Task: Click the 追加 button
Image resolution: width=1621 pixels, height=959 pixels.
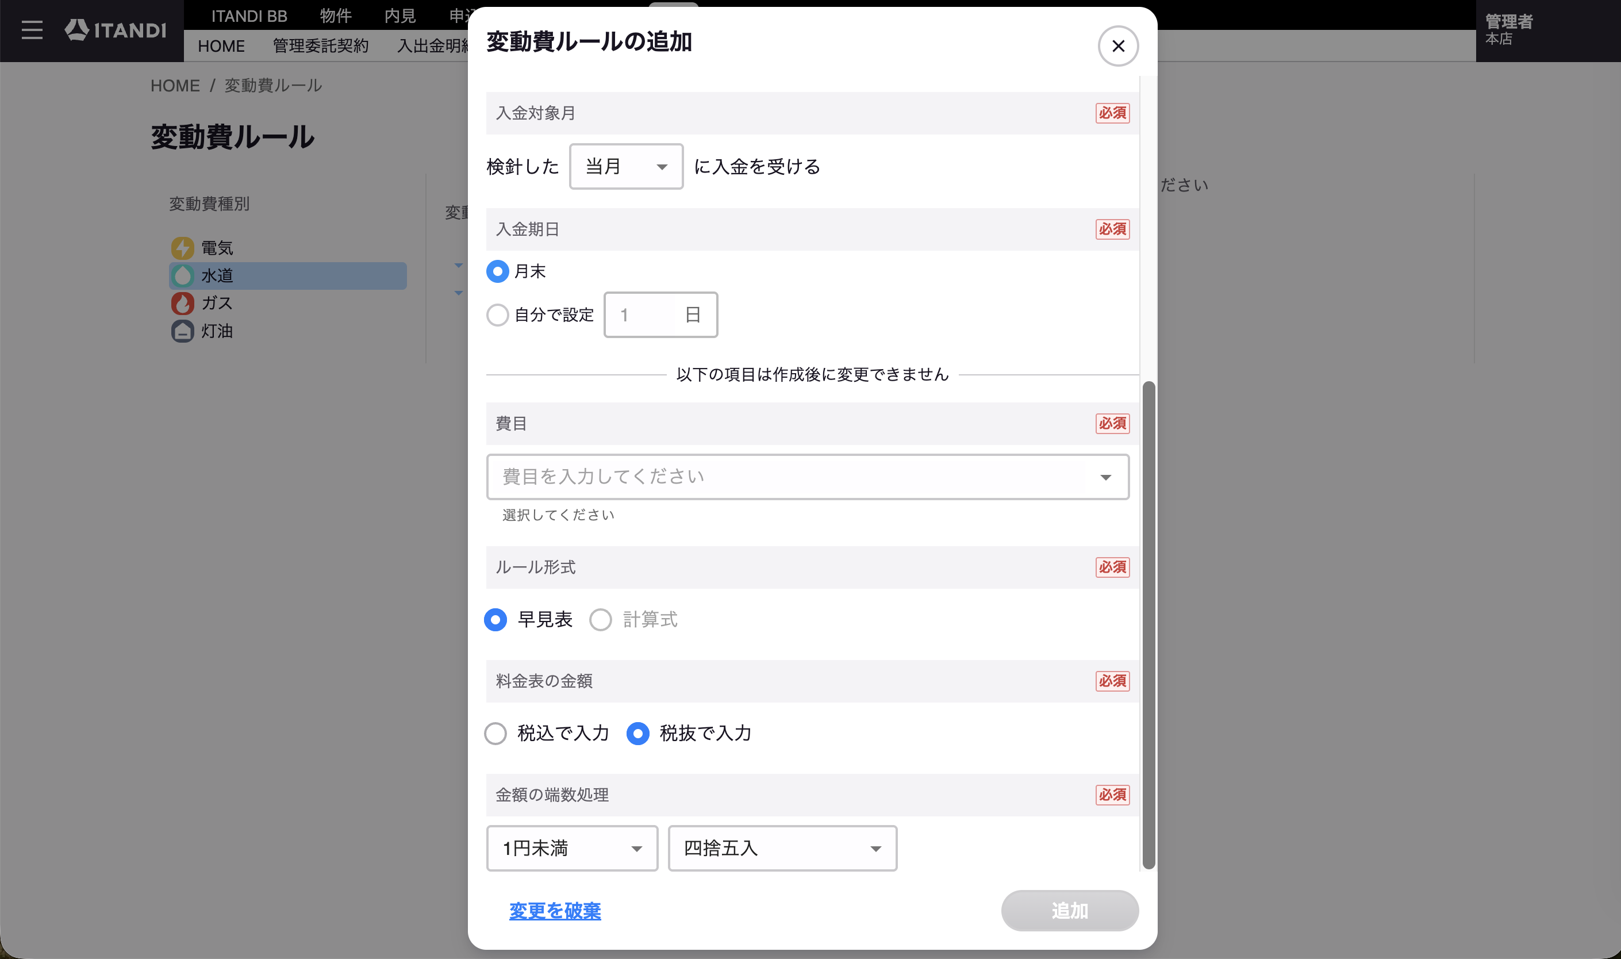Action: pos(1069,911)
